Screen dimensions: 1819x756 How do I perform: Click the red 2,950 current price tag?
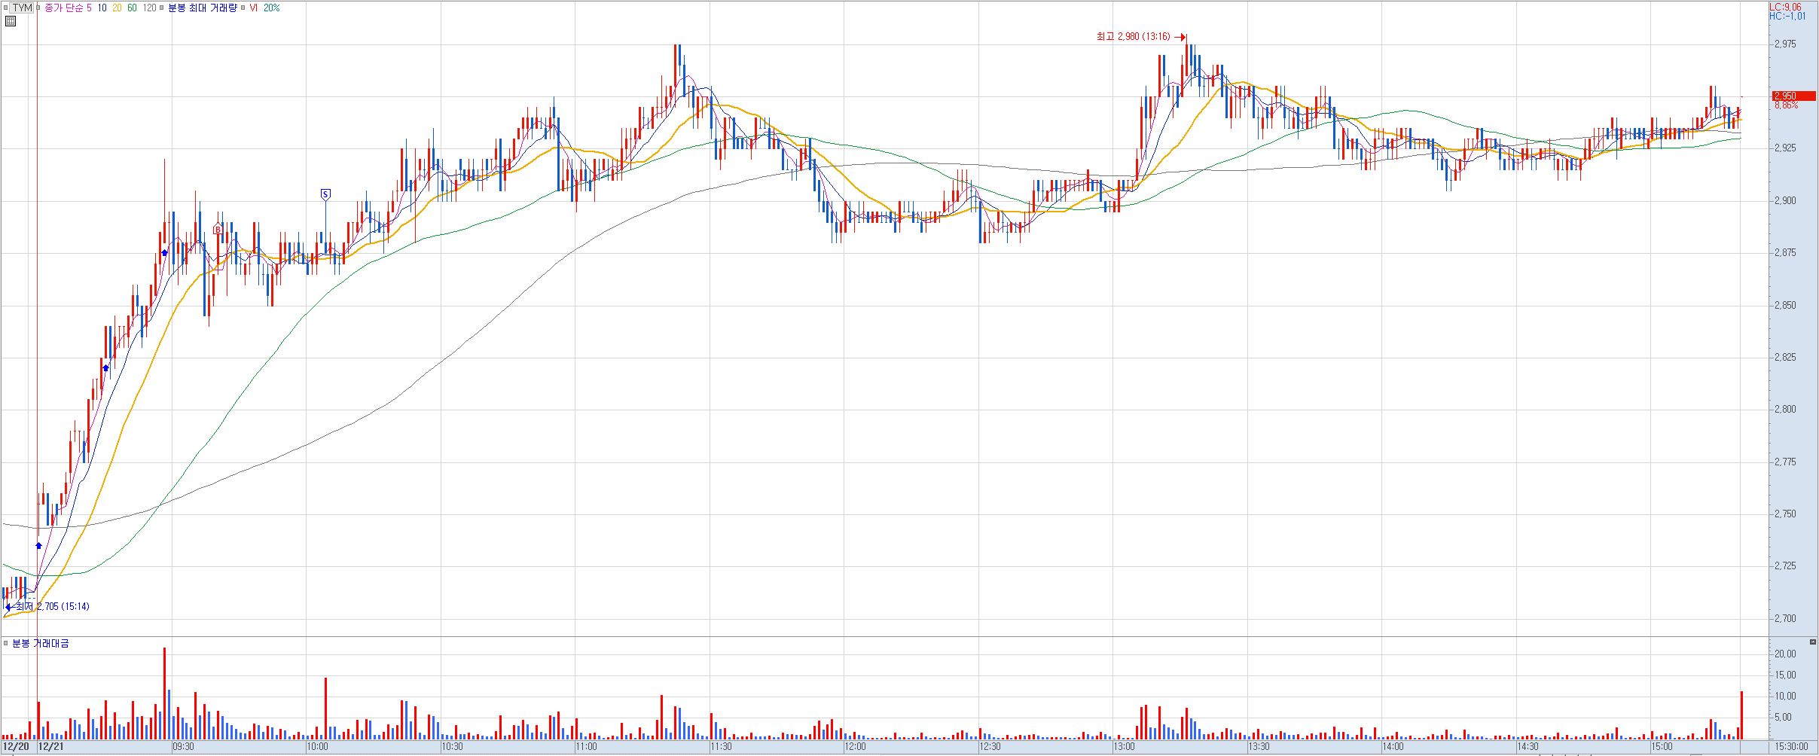pyautogui.click(x=1793, y=96)
